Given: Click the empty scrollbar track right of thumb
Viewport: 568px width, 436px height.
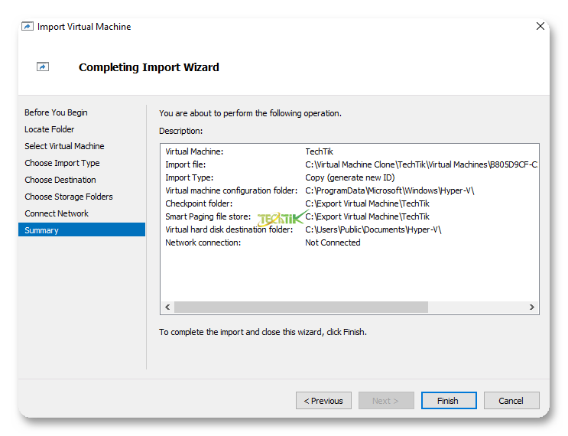Looking at the screenshot, I should (476, 307).
